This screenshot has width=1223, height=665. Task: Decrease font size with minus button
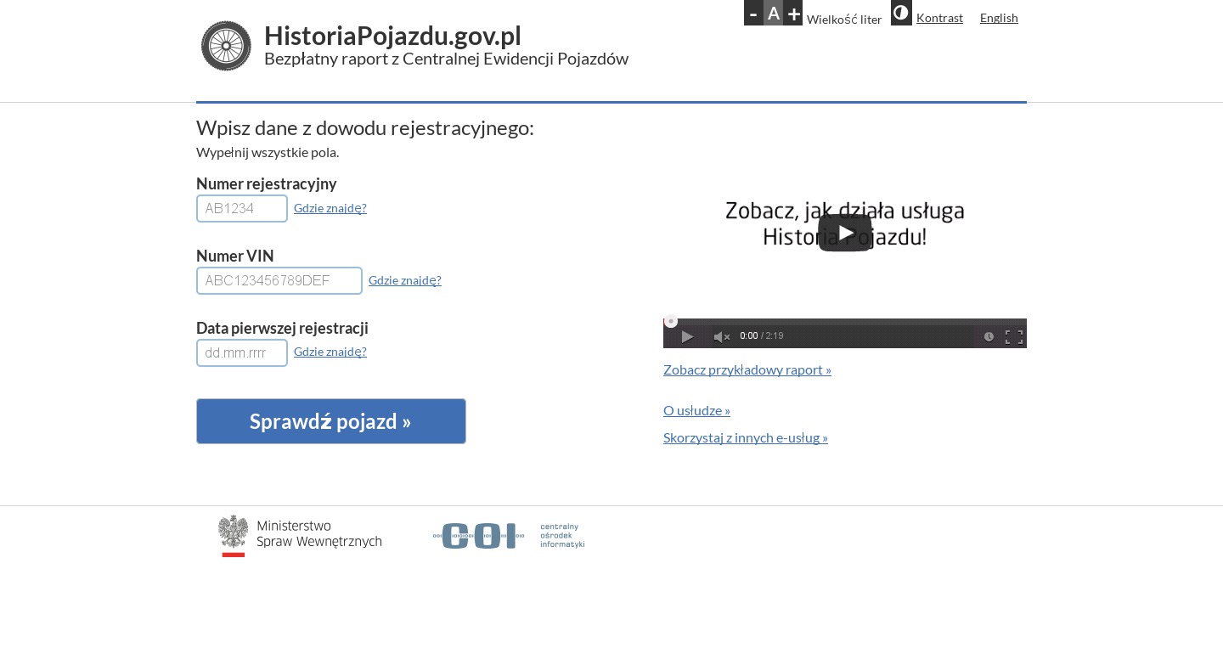click(753, 13)
